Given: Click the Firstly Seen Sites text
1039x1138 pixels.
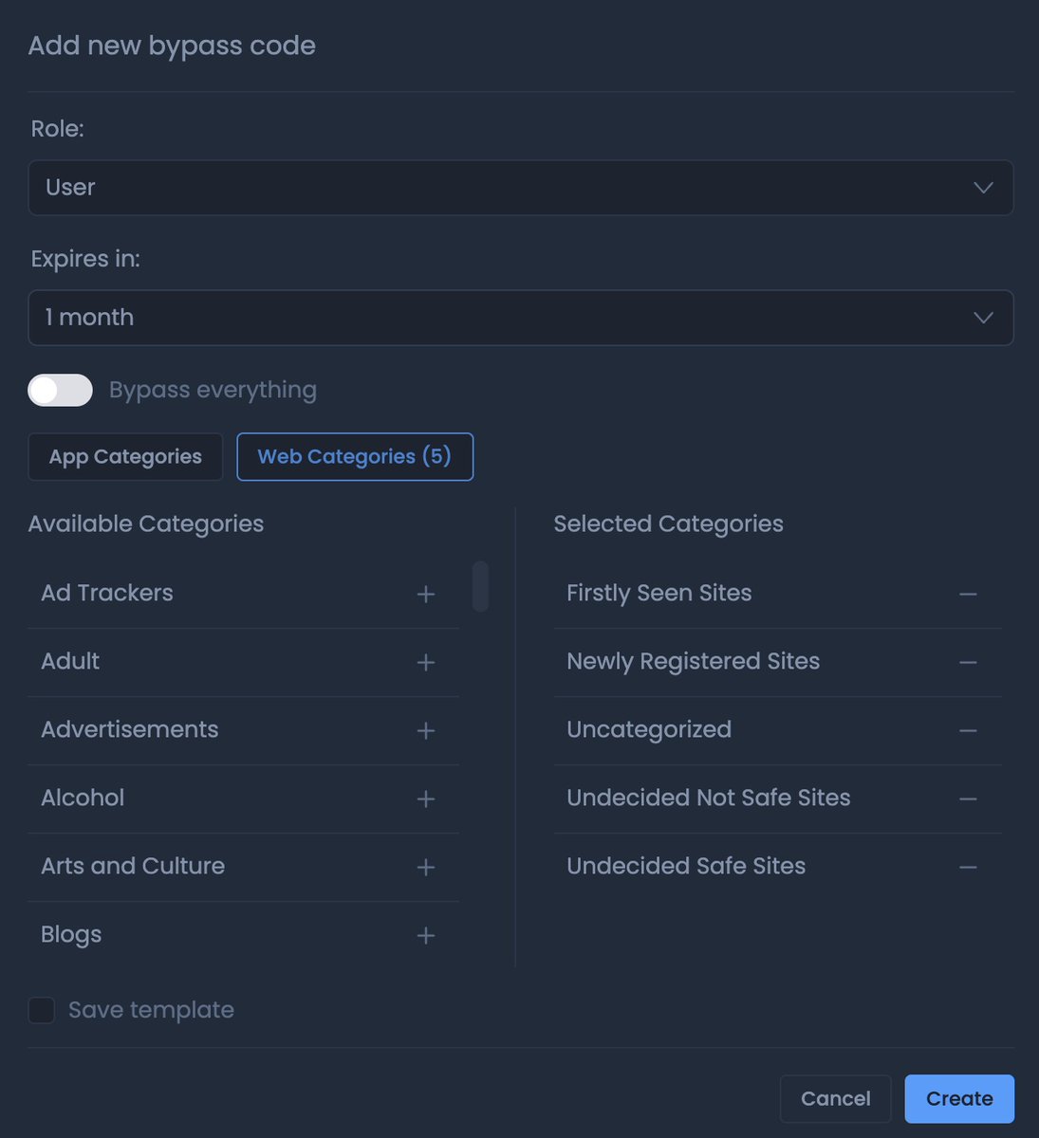Looking at the screenshot, I should tap(659, 594).
